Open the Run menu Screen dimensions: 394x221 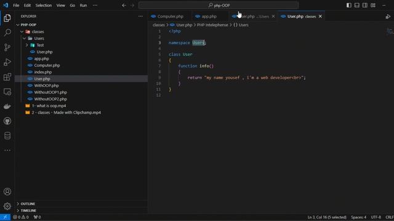point(83,6)
